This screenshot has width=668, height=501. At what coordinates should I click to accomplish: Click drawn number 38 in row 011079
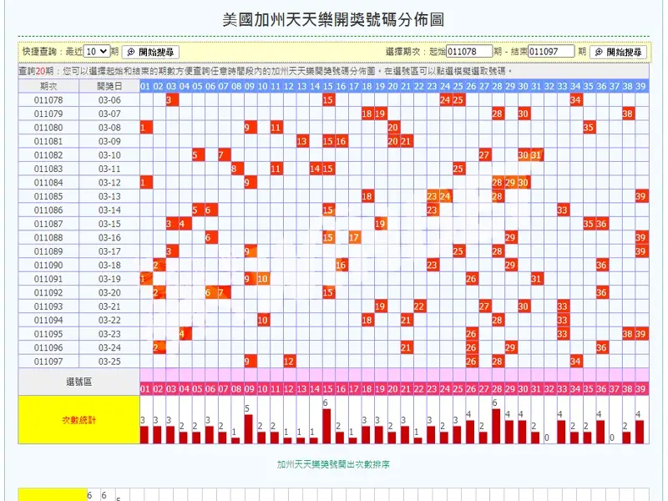pos(628,114)
